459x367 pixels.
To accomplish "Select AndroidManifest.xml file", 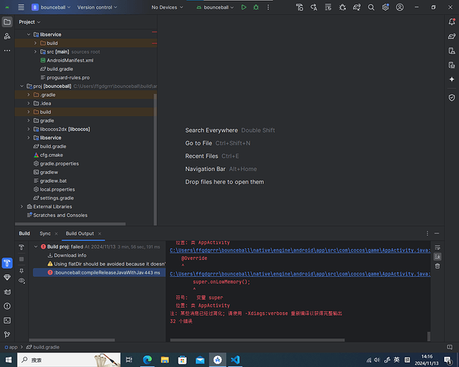I will [x=67, y=60].
